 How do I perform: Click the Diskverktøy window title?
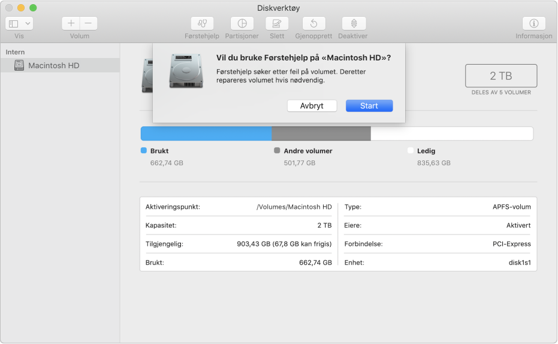click(279, 8)
